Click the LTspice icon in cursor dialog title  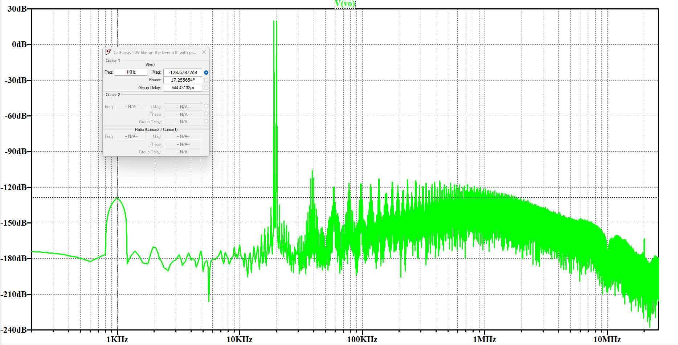pyautogui.click(x=108, y=52)
